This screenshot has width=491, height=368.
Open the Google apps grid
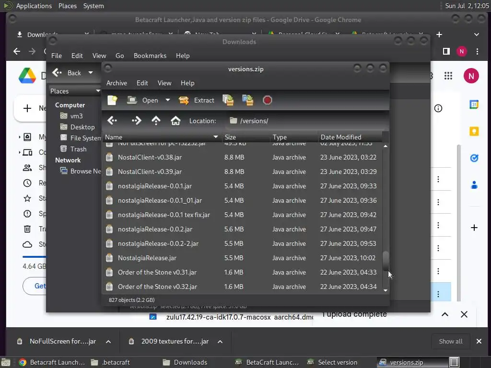[448, 76]
